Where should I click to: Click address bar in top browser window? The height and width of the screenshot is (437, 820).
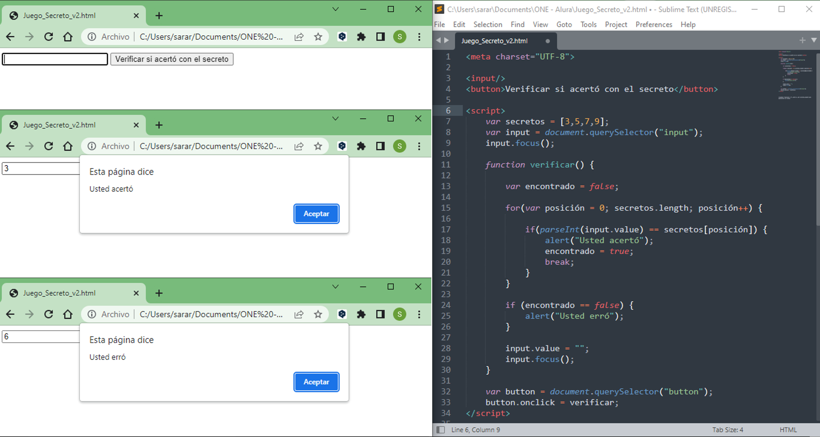tap(205, 37)
